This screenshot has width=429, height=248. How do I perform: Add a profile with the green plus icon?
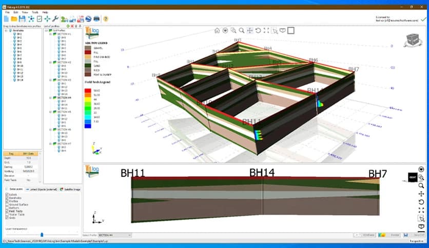coord(68,26)
